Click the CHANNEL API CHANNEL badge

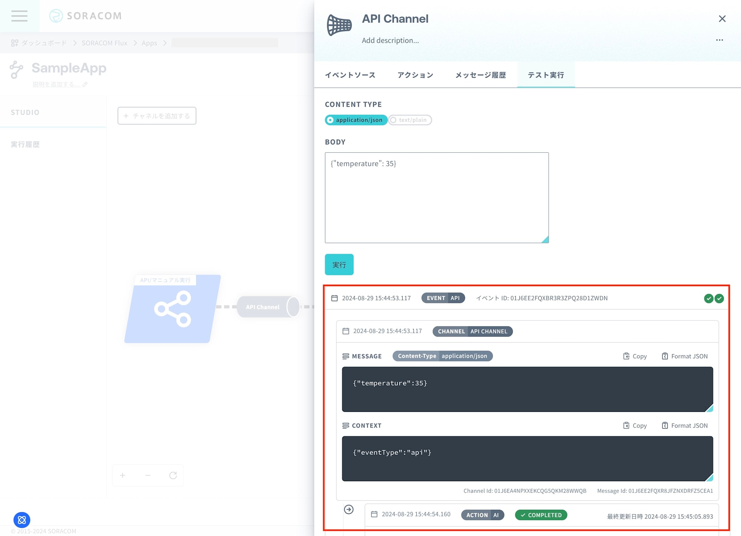(472, 331)
